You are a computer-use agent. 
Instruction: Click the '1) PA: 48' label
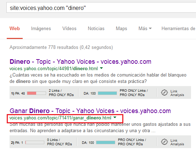coord(18,94)
